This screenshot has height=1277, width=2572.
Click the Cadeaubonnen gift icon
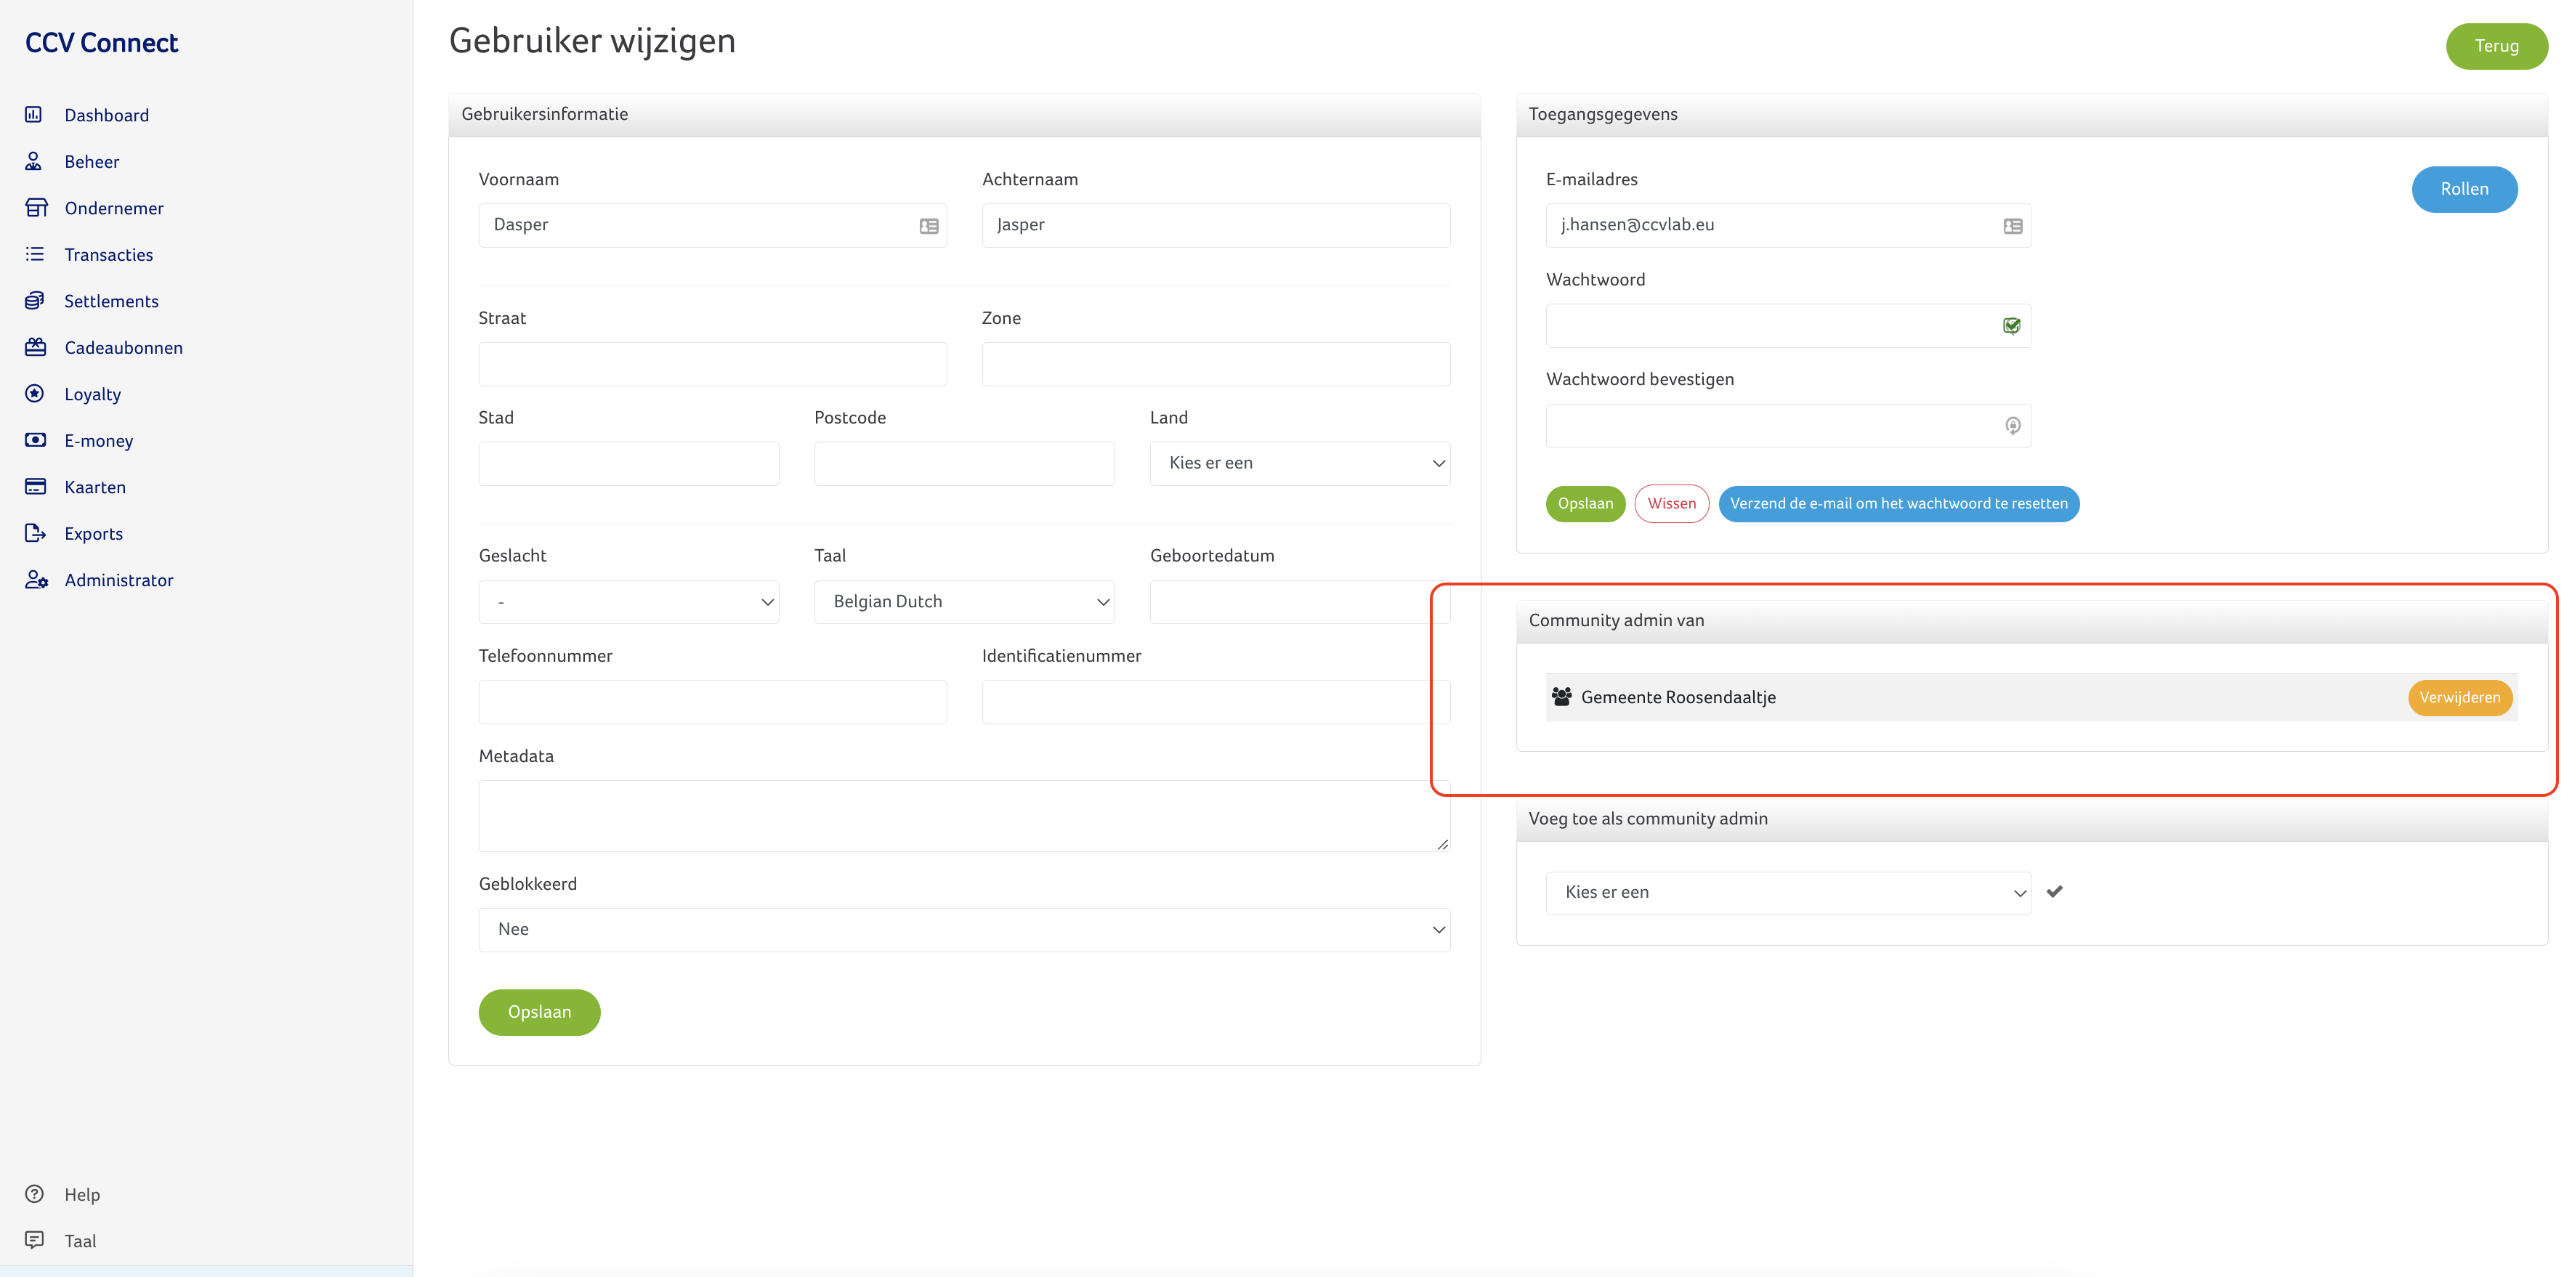click(x=36, y=347)
